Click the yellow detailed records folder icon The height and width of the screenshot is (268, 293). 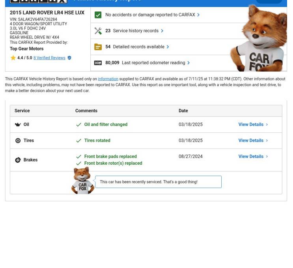[98, 47]
